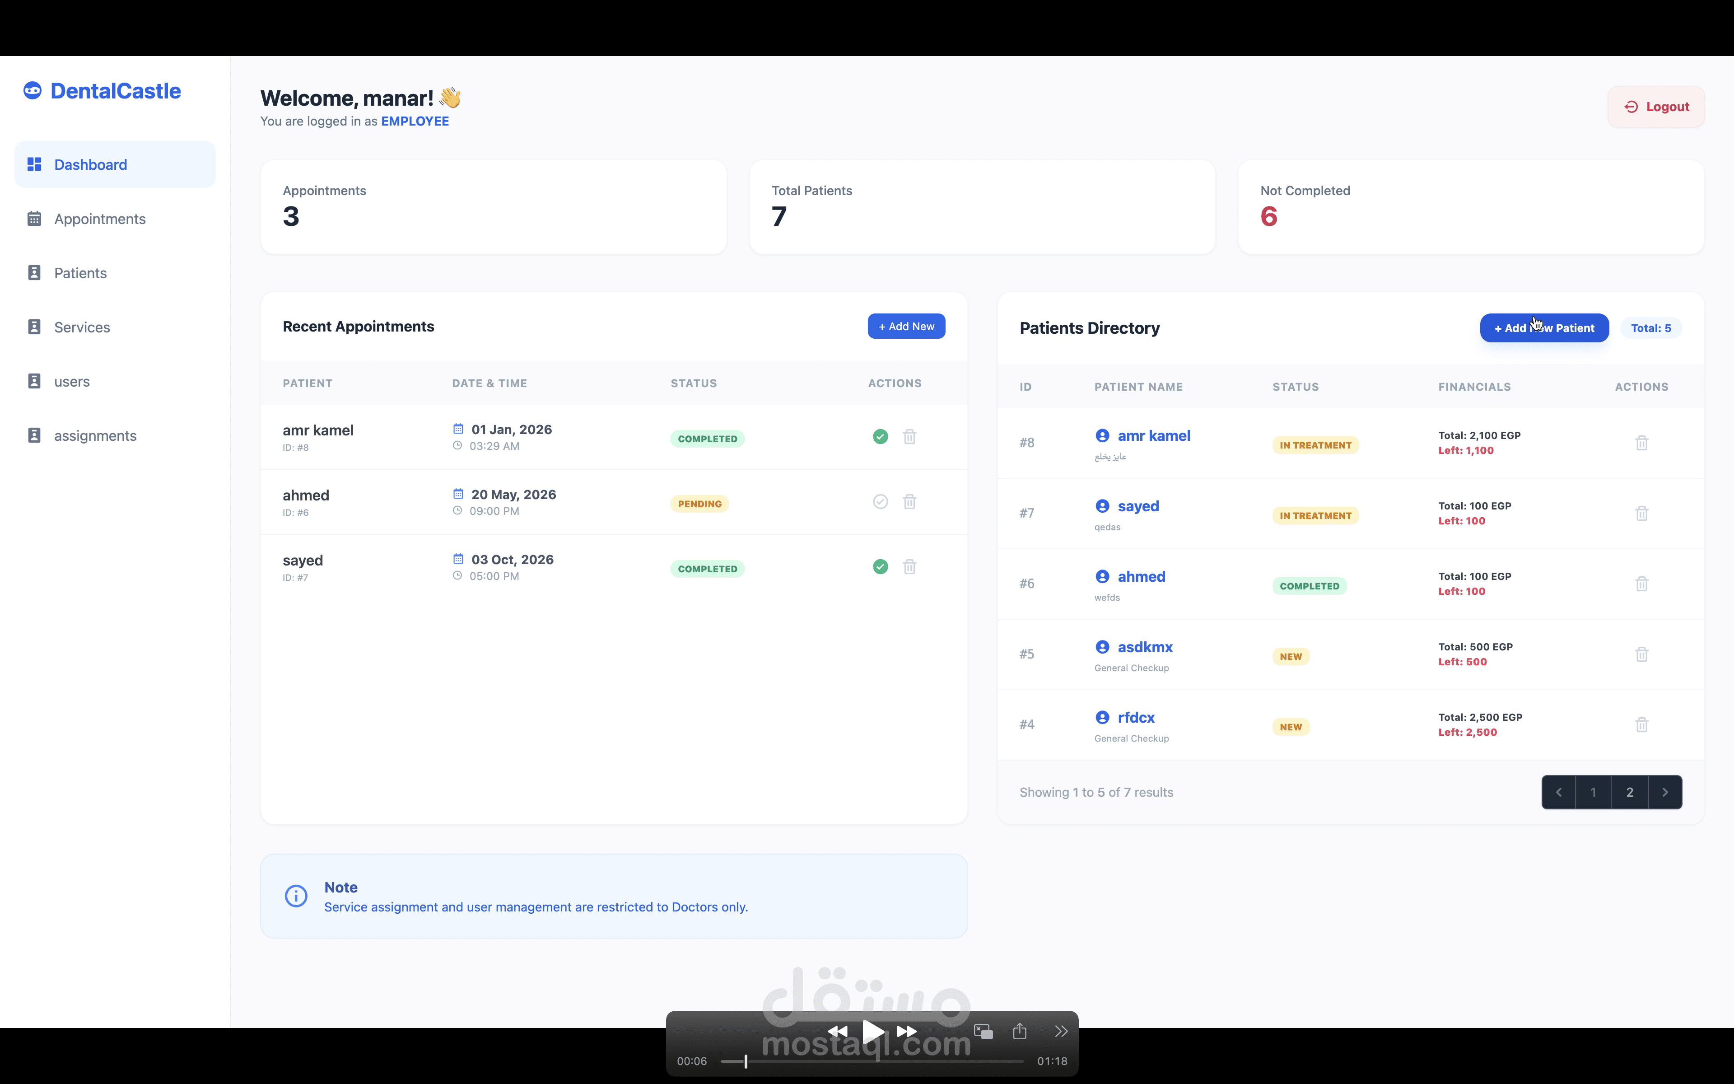The image size is (1734, 1084).
Task: Open Services in the sidebar
Action: 115,327
